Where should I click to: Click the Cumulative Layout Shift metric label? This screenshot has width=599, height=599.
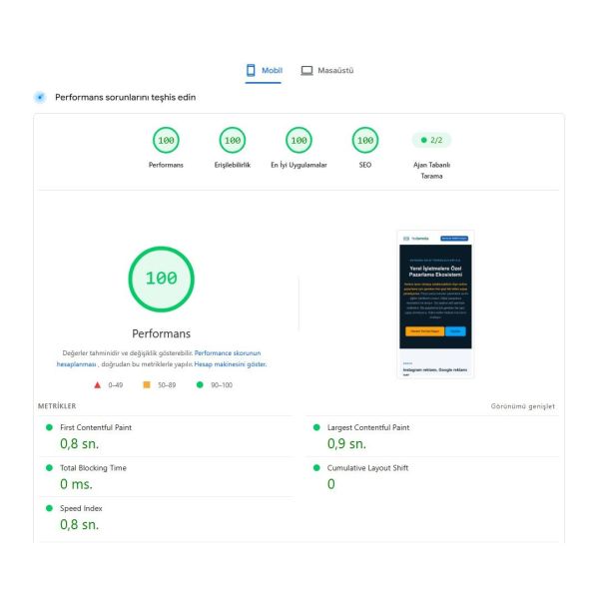point(367,468)
